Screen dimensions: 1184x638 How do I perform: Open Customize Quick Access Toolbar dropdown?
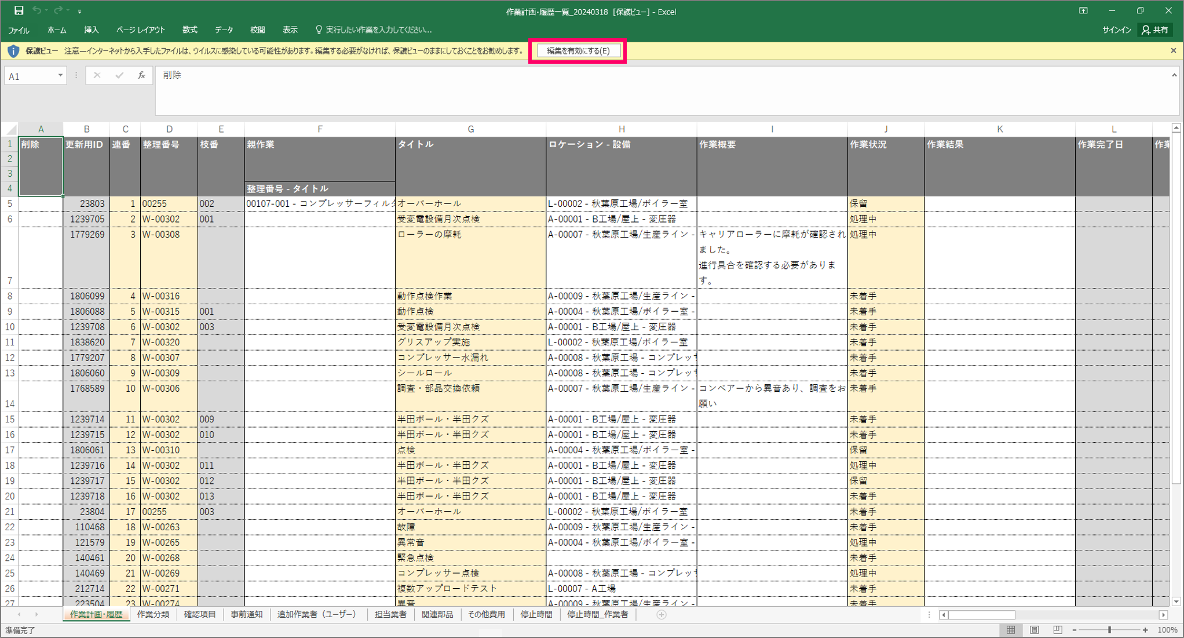click(x=80, y=11)
